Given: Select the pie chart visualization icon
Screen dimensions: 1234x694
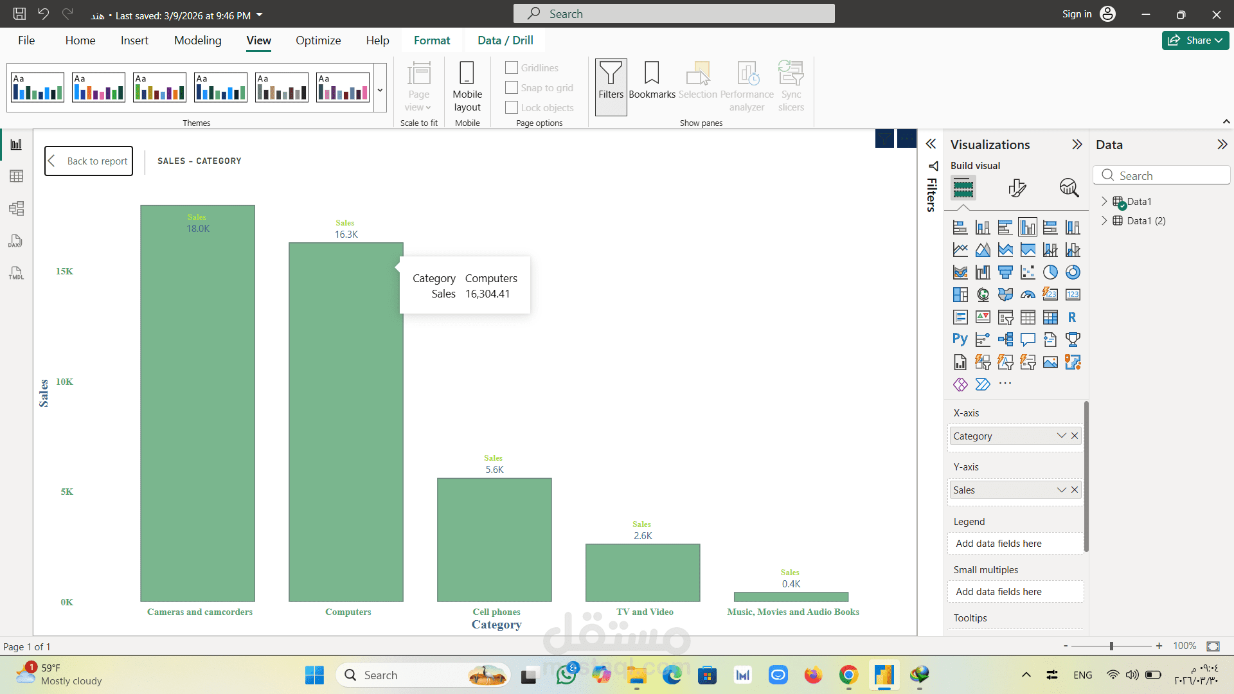Looking at the screenshot, I should (x=1050, y=272).
